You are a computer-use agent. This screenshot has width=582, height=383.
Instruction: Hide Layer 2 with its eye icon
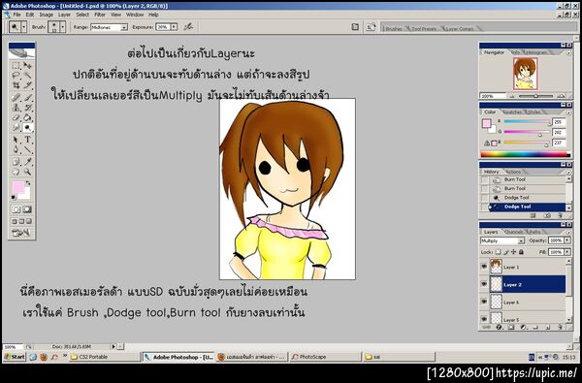tap(484, 284)
